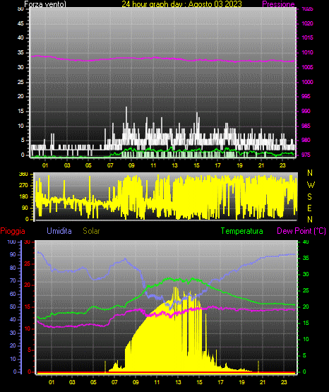Click the Forza vento axis title
Image resolution: width=329 pixels, height=392 pixels.
tap(45, 4)
